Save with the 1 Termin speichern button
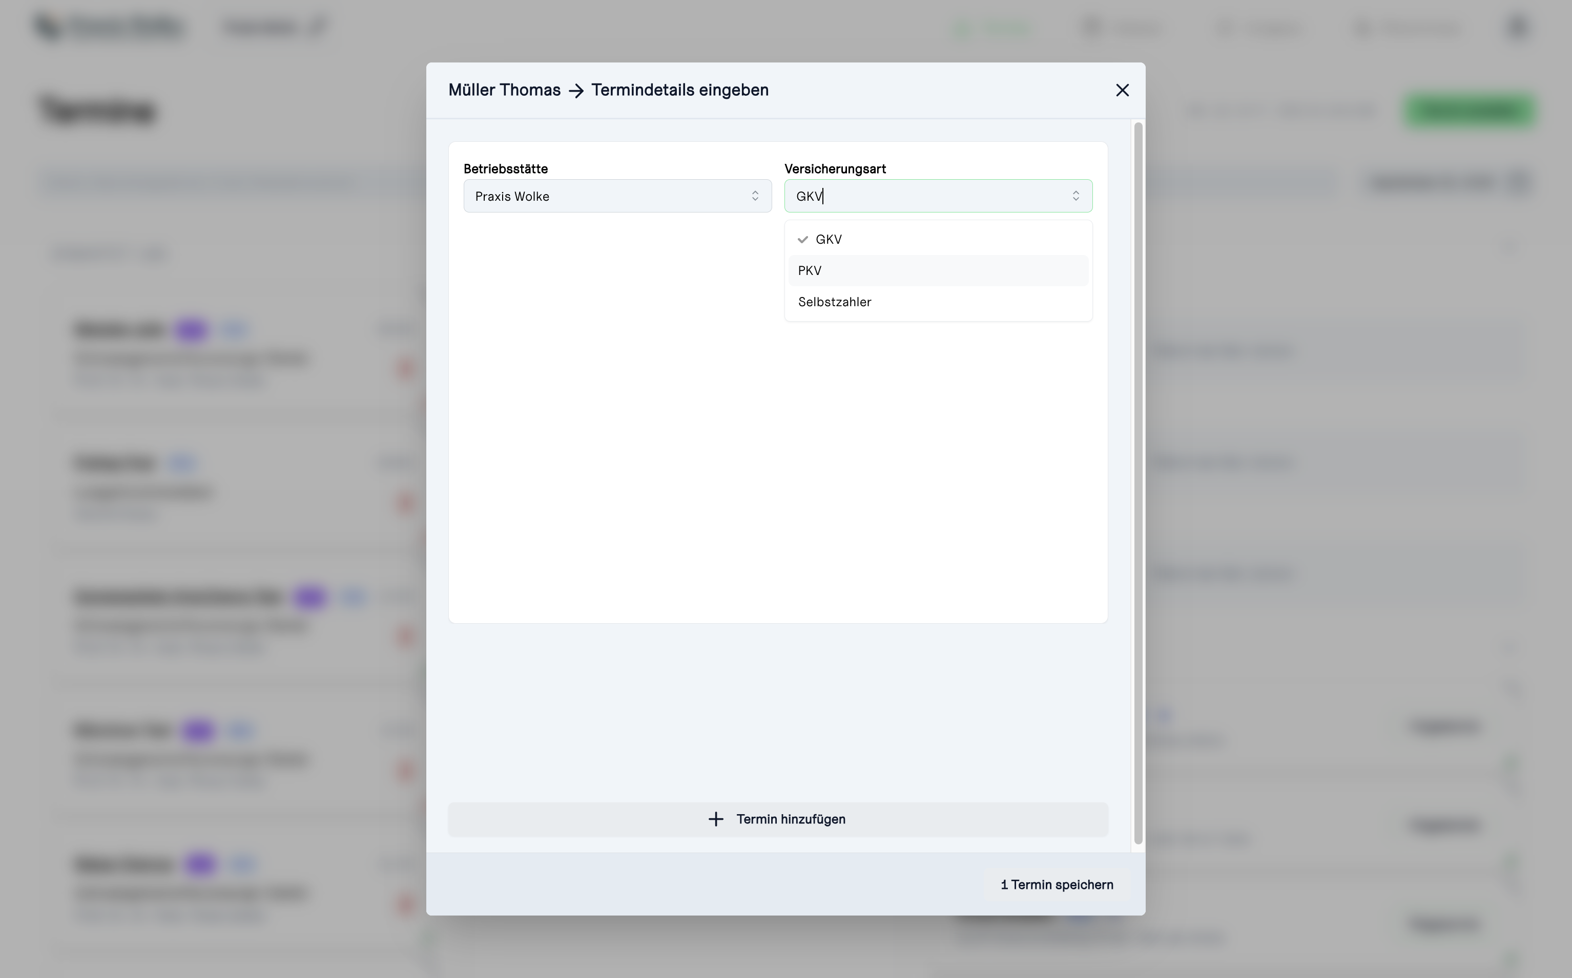Image resolution: width=1572 pixels, height=978 pixels. tap(1057, 885)
